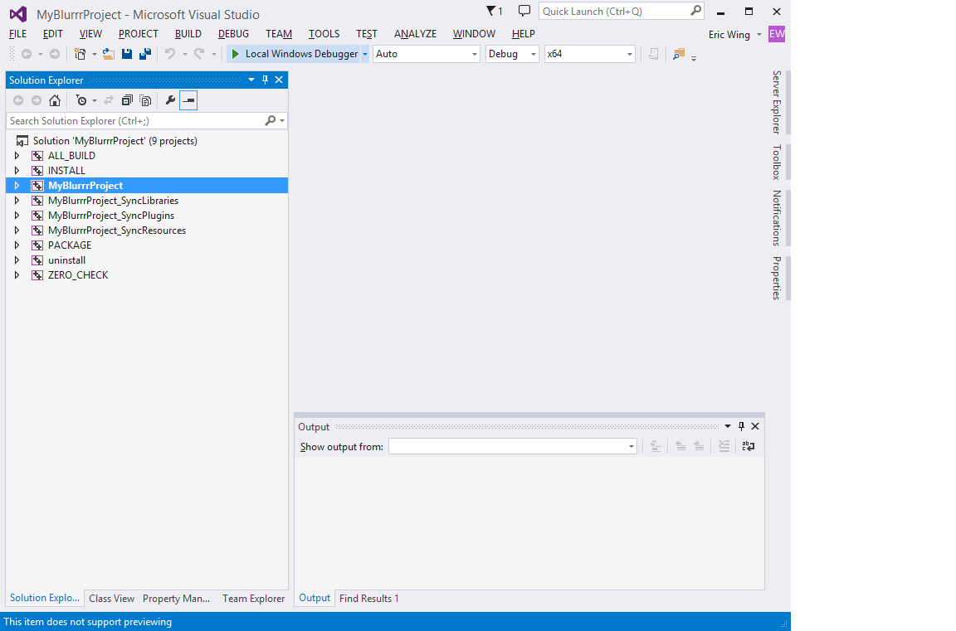Expand the ALL_BUILD project node

coord(17,156)
